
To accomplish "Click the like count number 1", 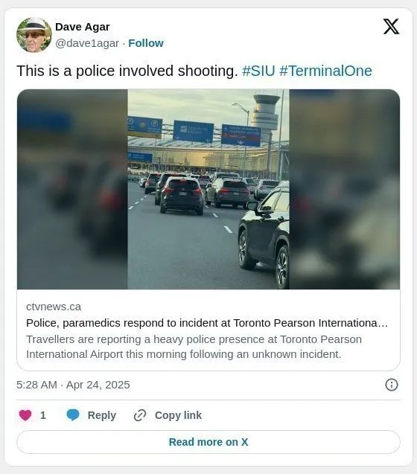I will [x=43, y=415].
